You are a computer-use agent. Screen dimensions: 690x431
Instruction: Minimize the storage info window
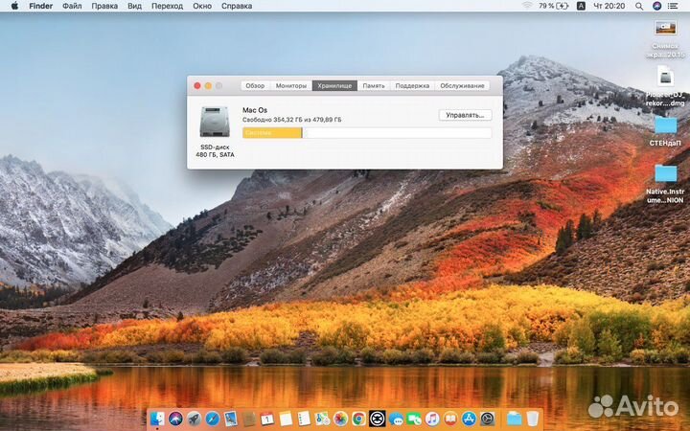tap(208, 86)
